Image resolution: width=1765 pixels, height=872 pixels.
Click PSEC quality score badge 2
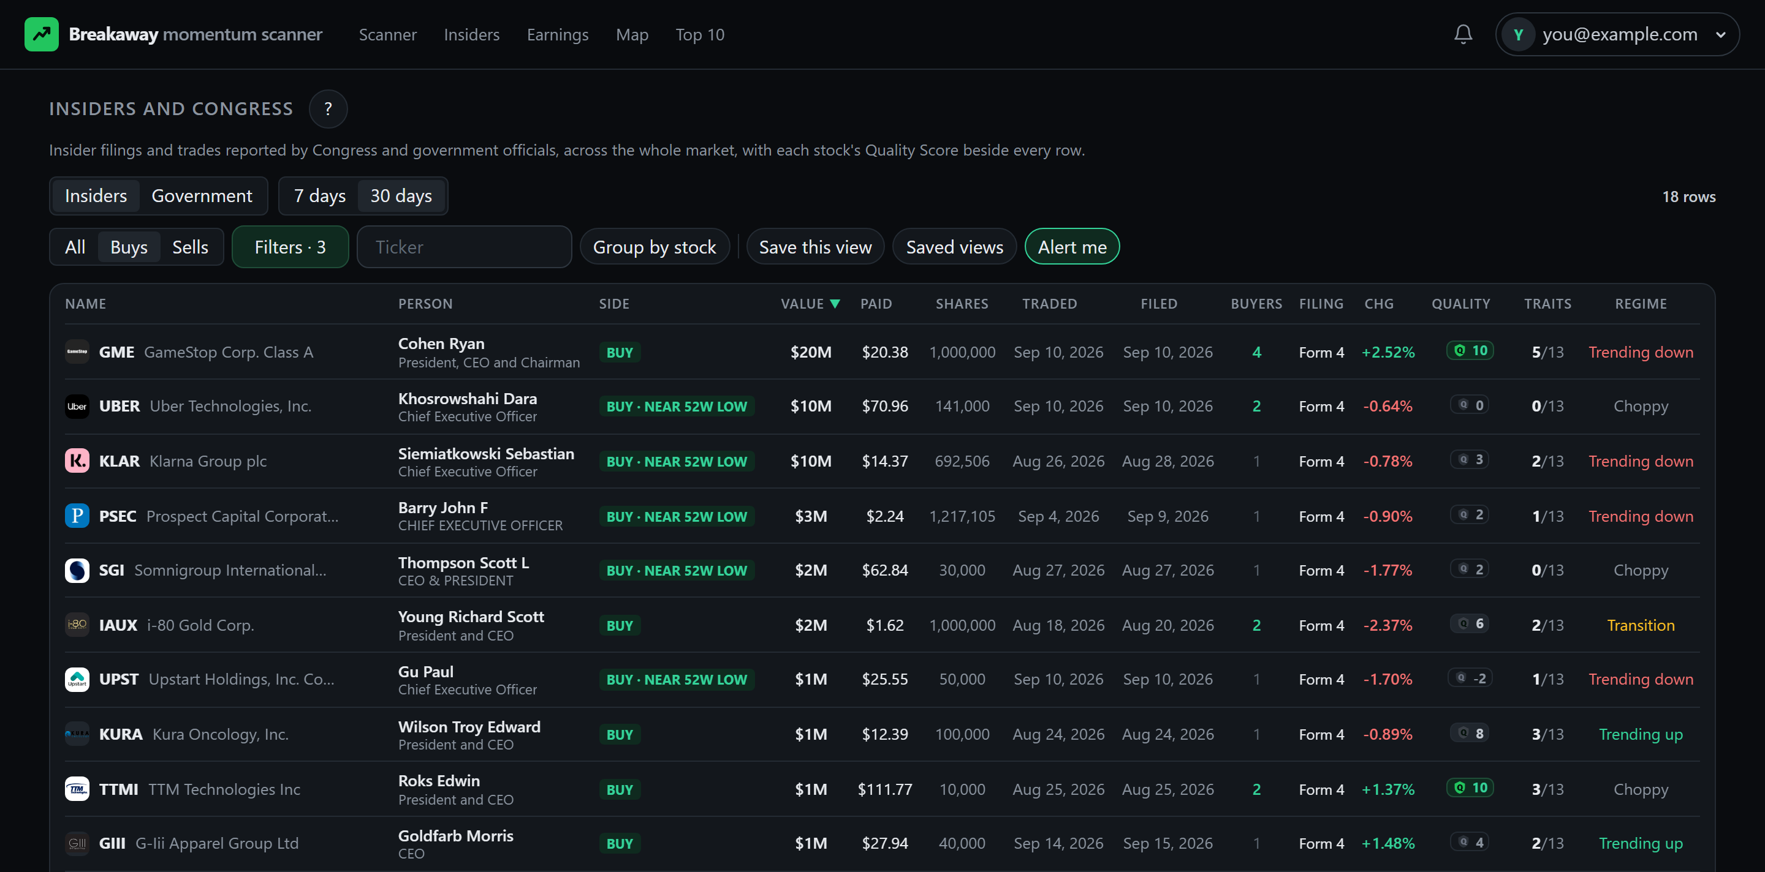click(x=1470, y=514)
